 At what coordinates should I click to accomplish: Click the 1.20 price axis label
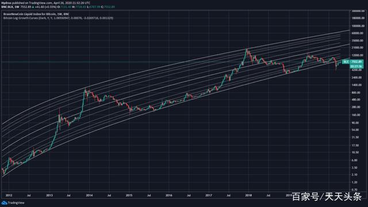pyautogui.click(x=355, y=182)
